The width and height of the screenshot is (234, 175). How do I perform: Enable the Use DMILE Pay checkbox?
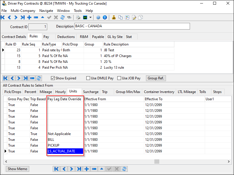[88, 78]
